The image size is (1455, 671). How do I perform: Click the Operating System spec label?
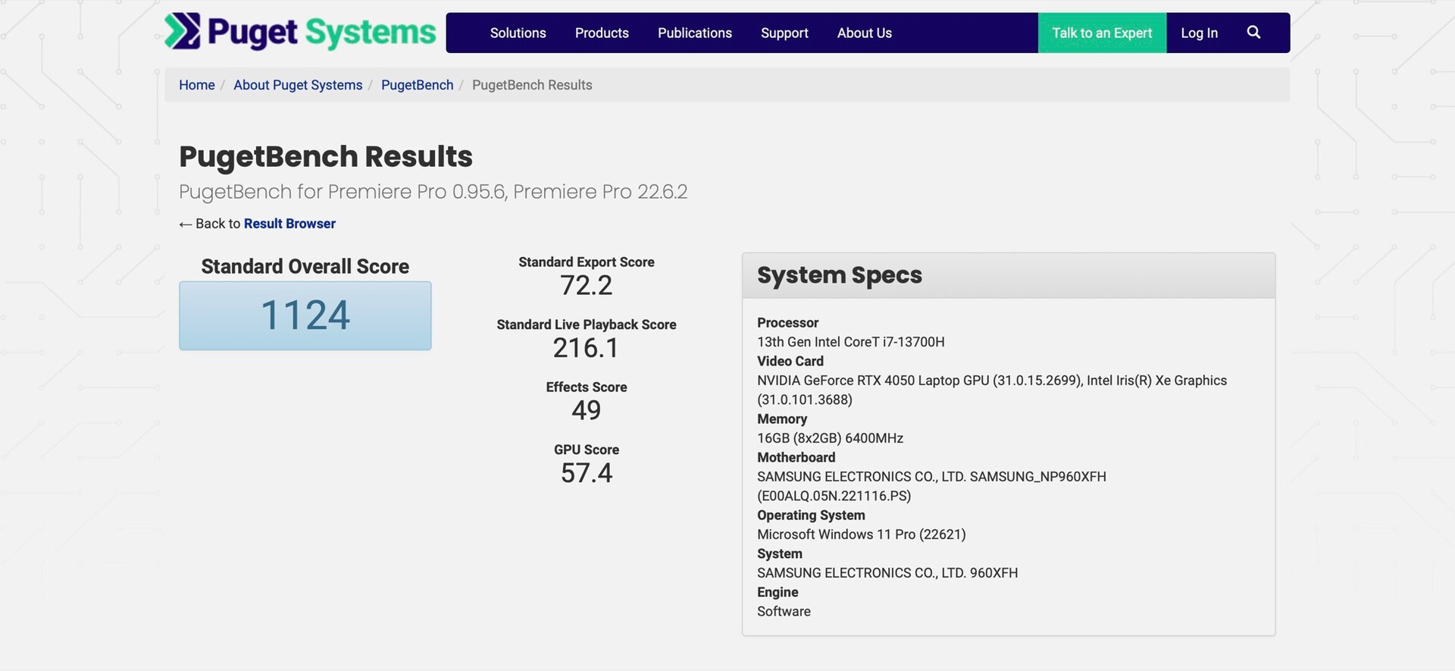[811, 516]
